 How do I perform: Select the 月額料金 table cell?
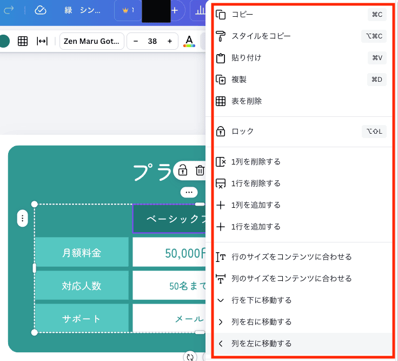(82, 252)
